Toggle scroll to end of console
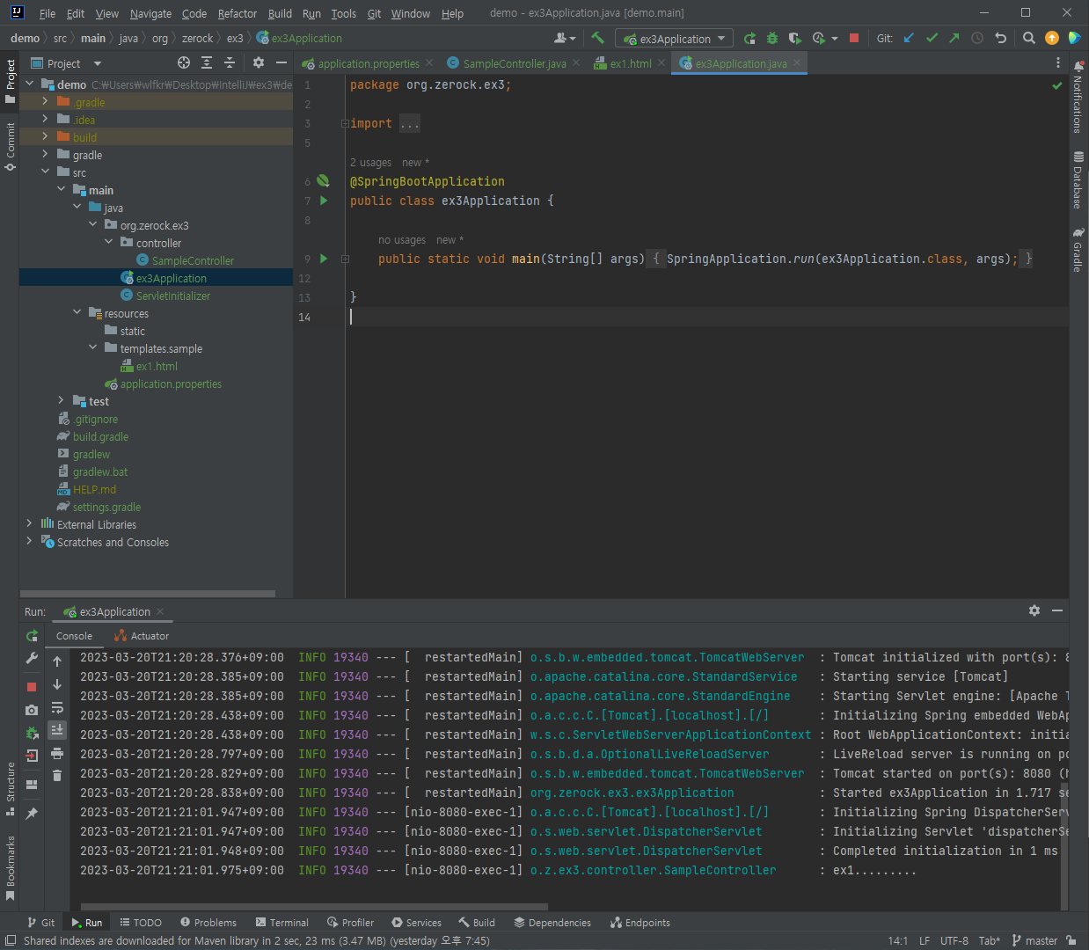Image resolution: width=1089 pixels, height=950 pixels. pos(57,729)
